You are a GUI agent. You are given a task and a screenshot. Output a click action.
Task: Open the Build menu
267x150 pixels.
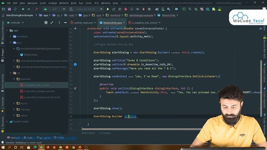pos(73,3)
